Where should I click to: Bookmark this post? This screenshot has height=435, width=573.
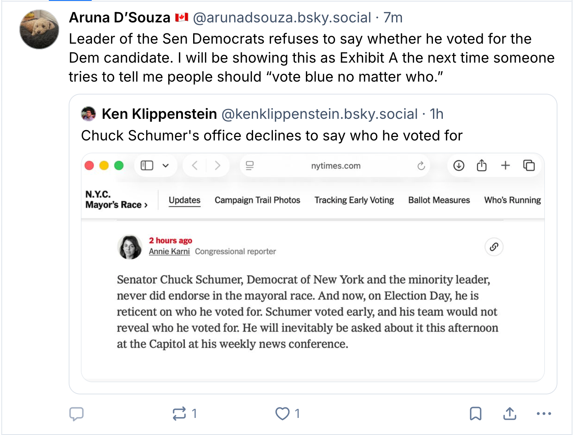[x=475, y=414]
